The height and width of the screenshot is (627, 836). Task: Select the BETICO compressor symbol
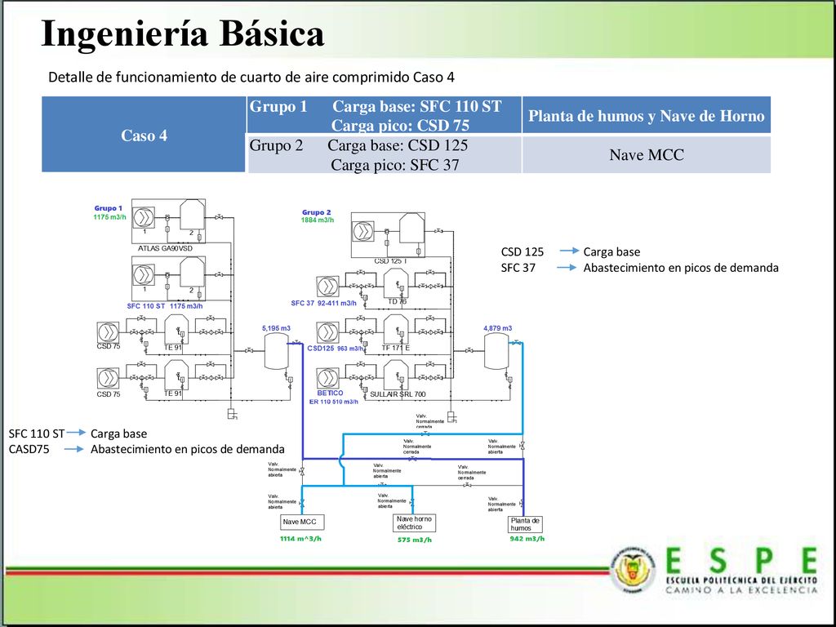(328, 378)
